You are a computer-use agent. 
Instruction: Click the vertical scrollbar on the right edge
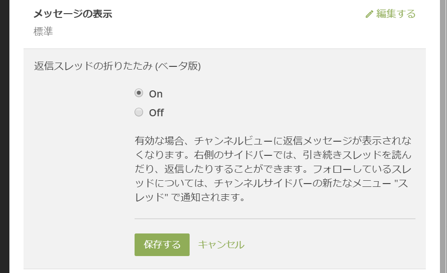tap(444, 136)
